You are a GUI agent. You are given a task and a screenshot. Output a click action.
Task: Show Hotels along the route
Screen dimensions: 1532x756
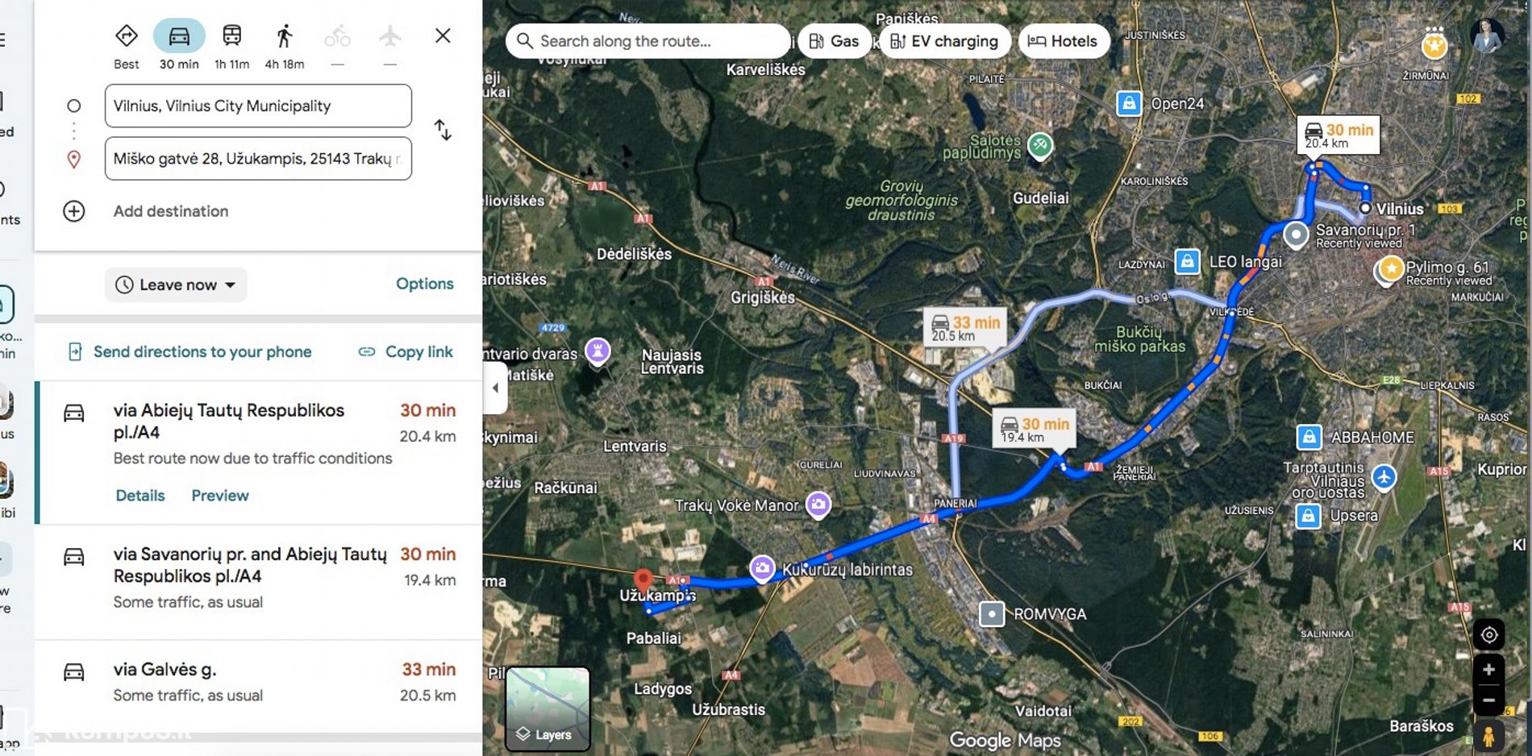click(1064, 41)
